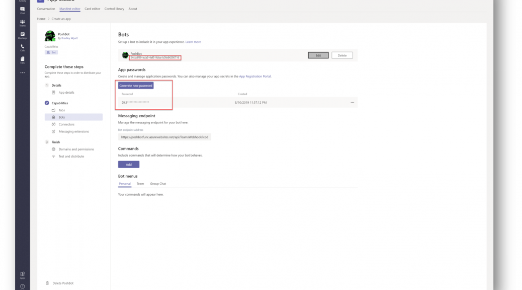Switch to the Conversation tab
This screenshot has height=290, width=522.
coord(46,9)
